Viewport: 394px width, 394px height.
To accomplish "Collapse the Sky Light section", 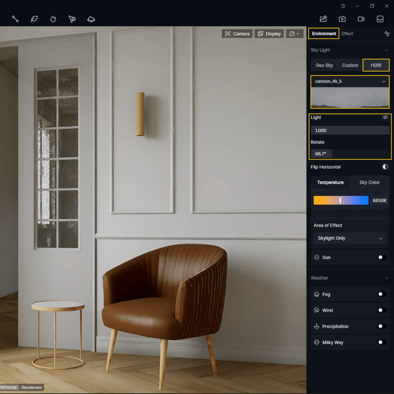I will tap(386, 50).
